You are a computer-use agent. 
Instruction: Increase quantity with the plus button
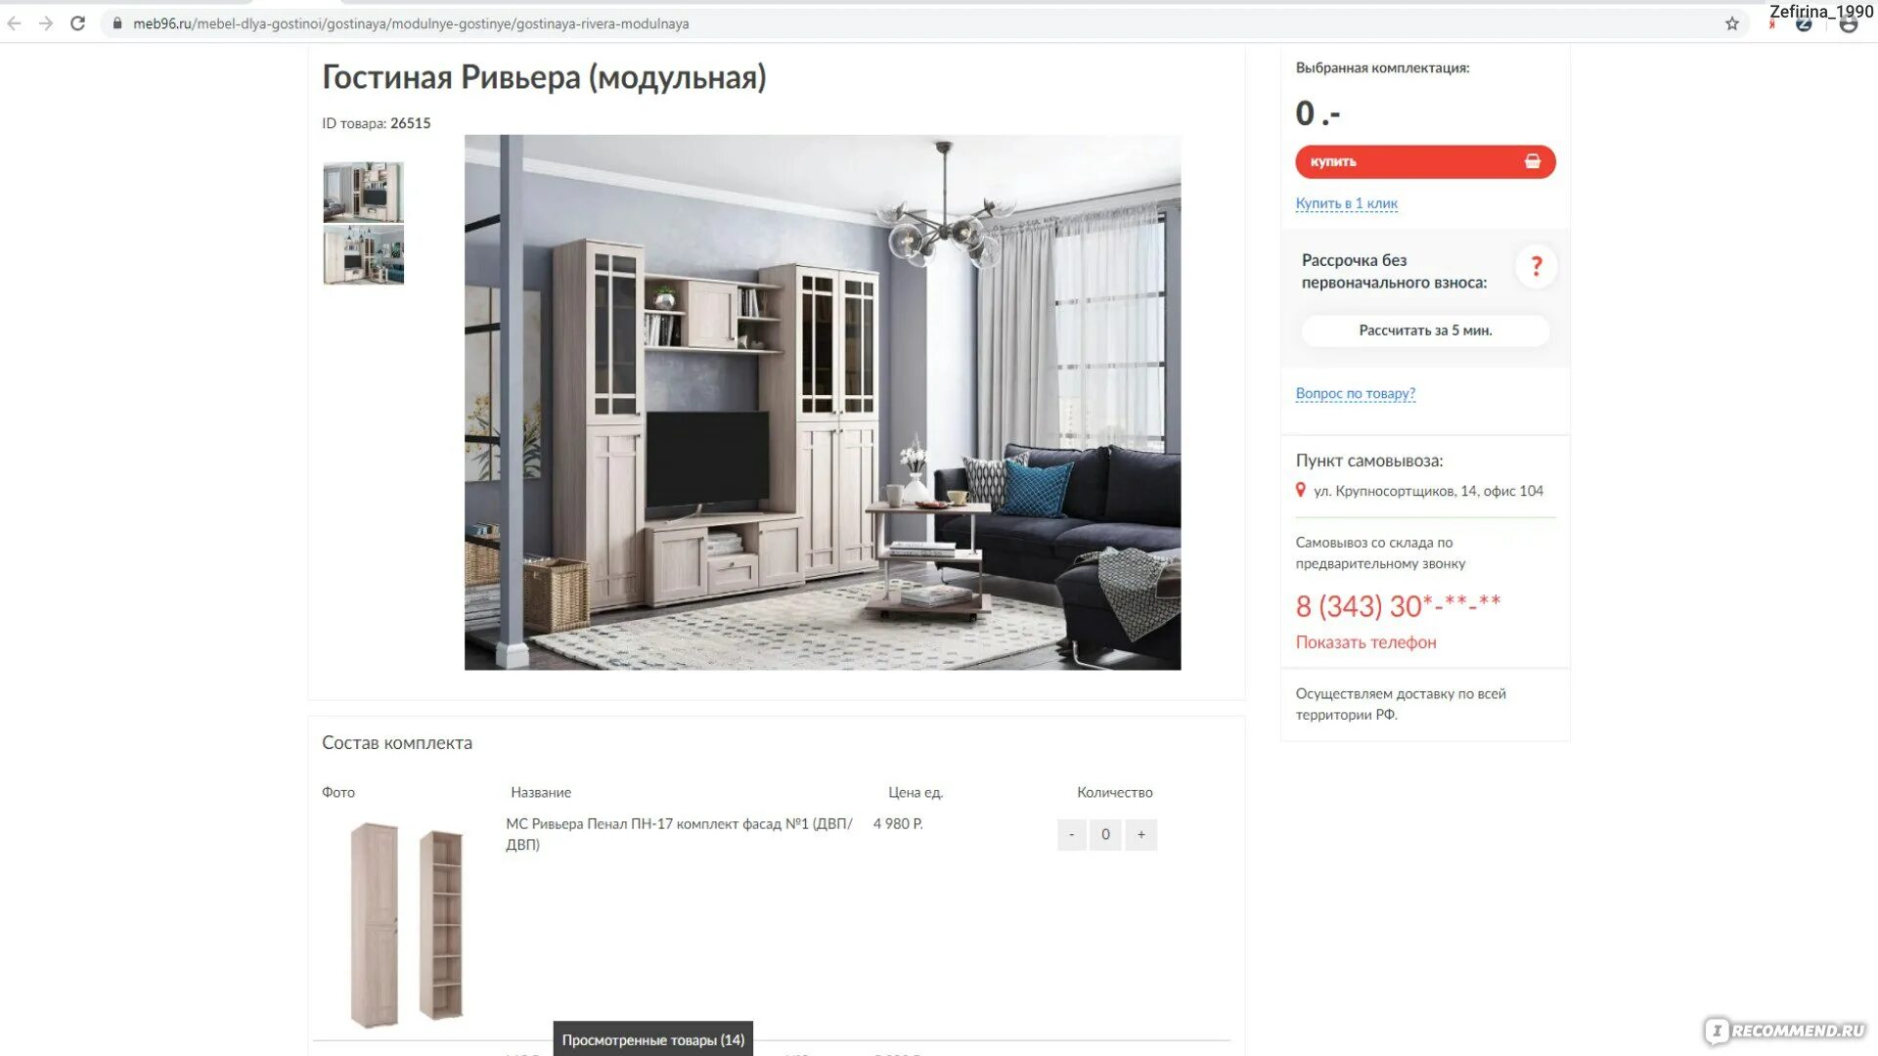pos(1140,834)
